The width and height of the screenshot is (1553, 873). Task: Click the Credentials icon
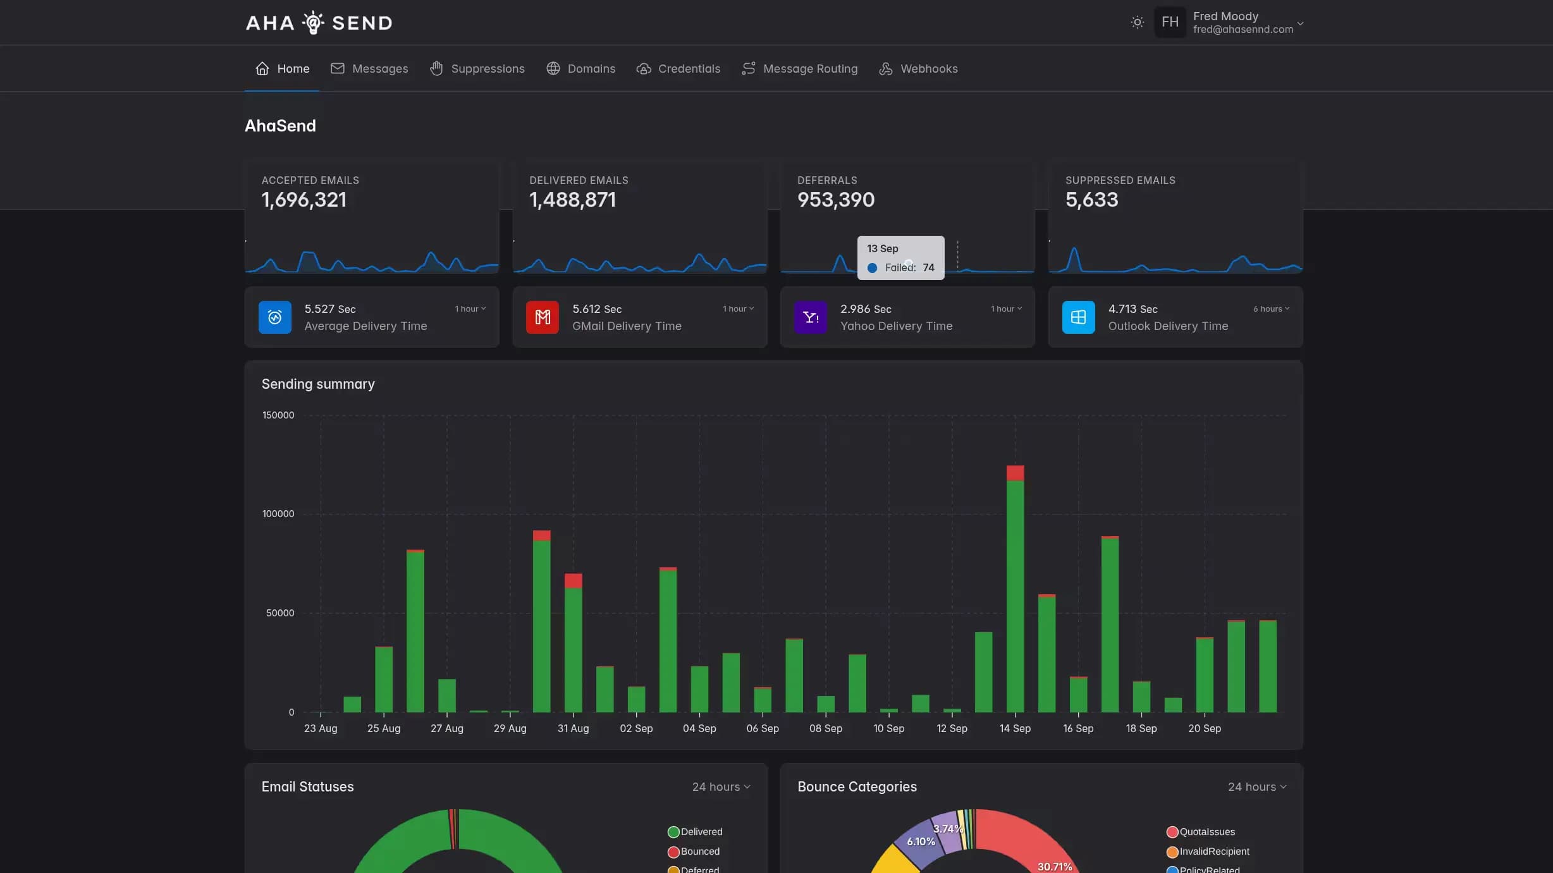(643, 68)
